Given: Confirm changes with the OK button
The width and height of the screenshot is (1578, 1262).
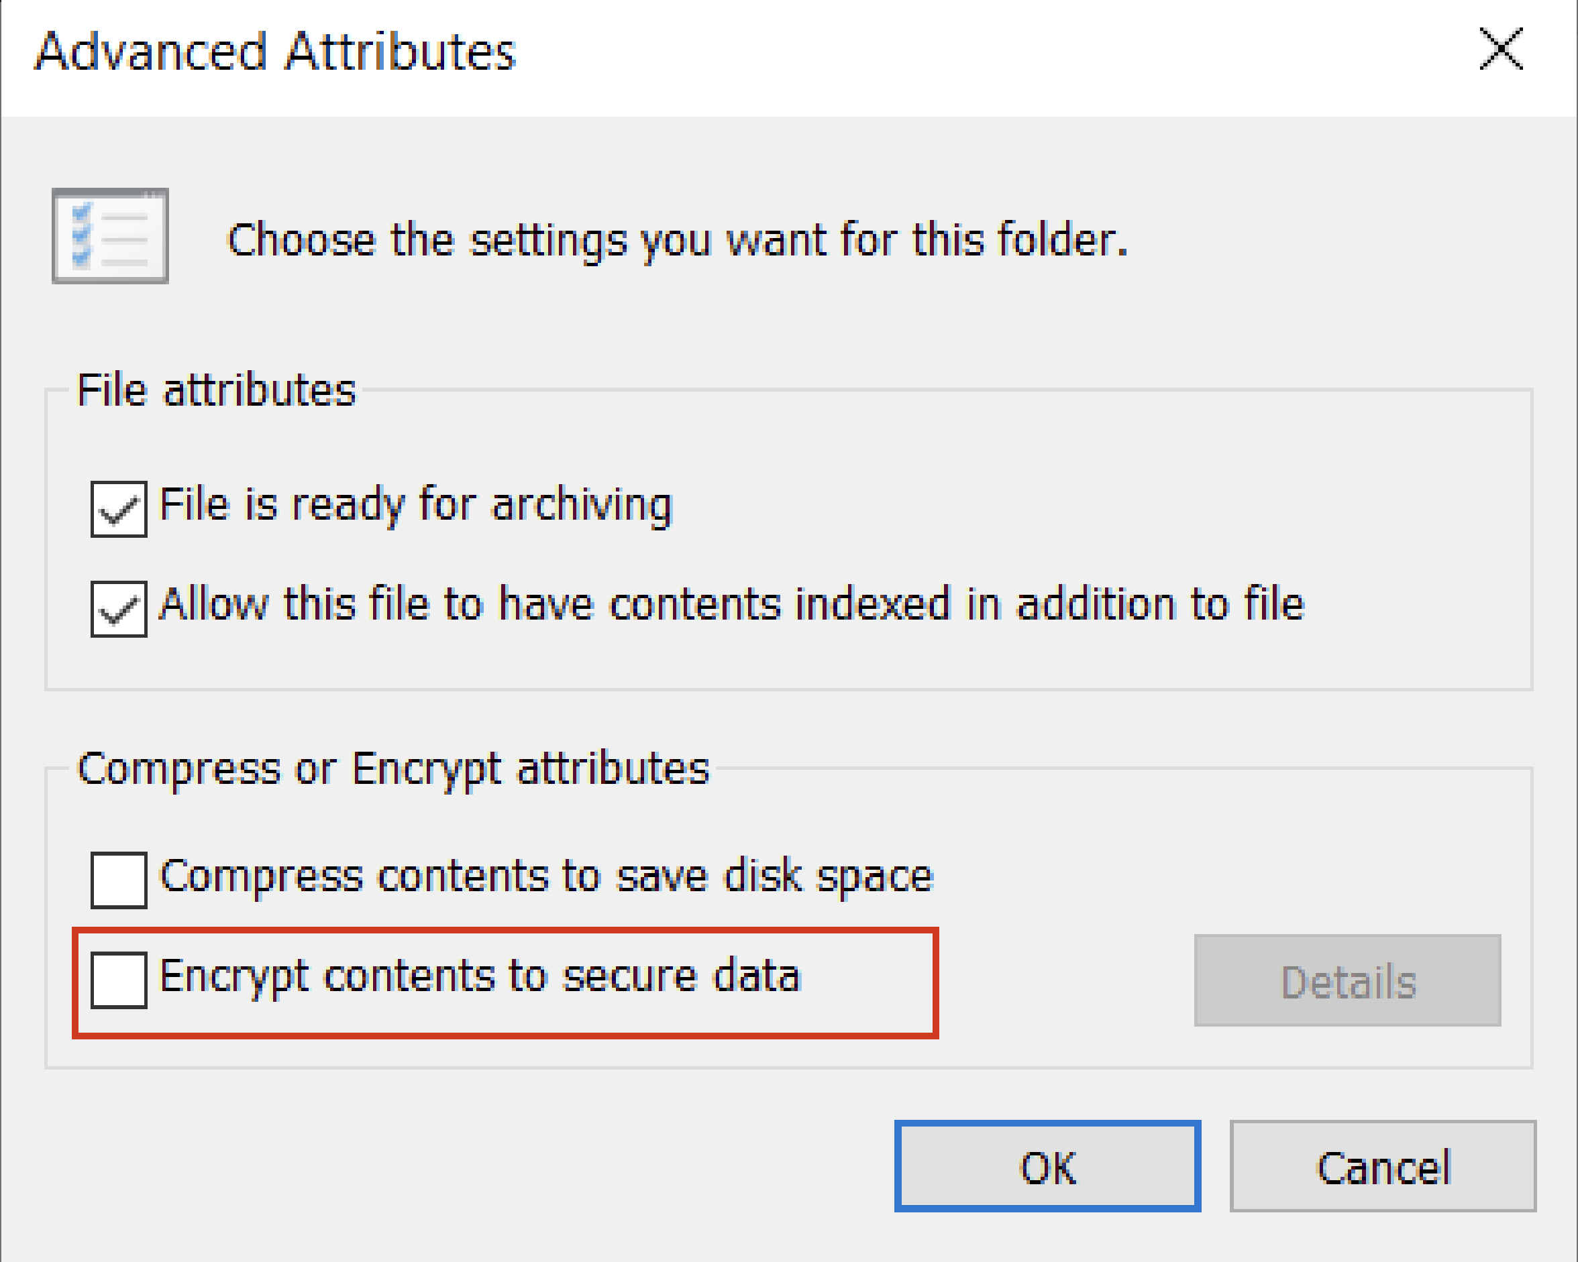Looking at the screenshot, I should point(1047,1166).
